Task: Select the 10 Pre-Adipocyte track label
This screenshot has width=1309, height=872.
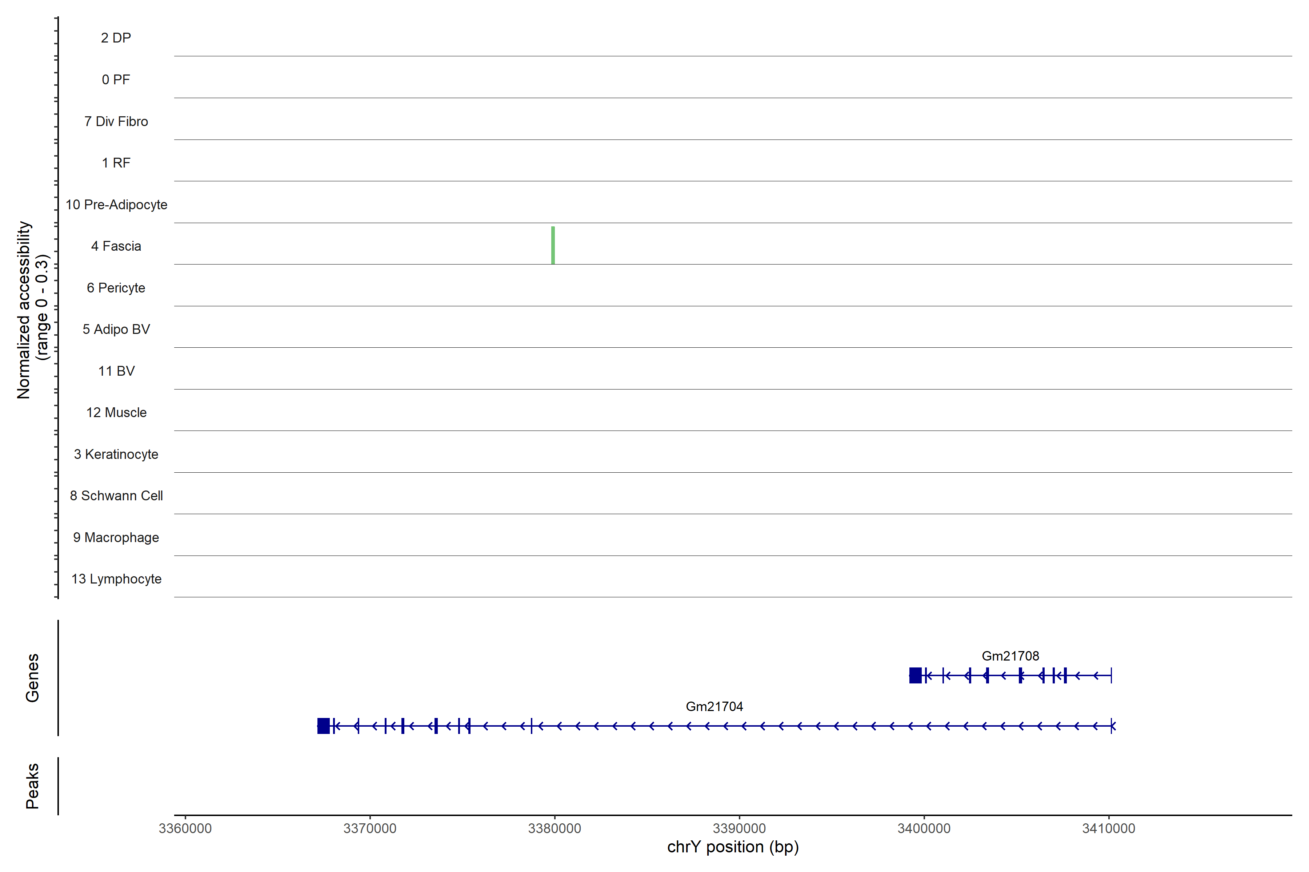Action: pyautogui.click(x=116, y=205)
